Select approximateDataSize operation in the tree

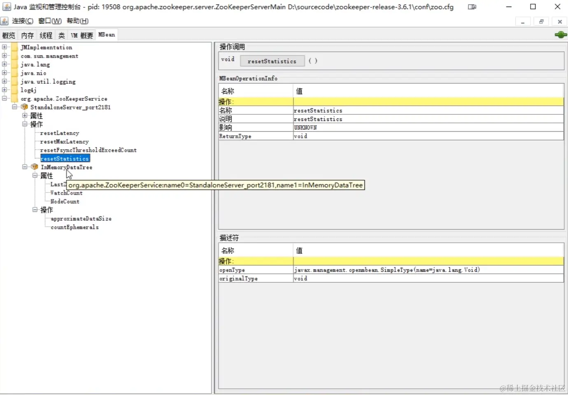point(81,218)
